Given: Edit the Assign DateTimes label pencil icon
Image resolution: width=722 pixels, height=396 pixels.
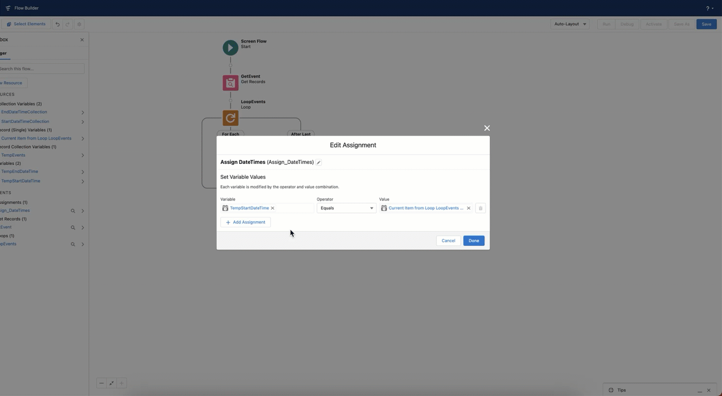Looking at the screenshot, I should pos(318,162).
